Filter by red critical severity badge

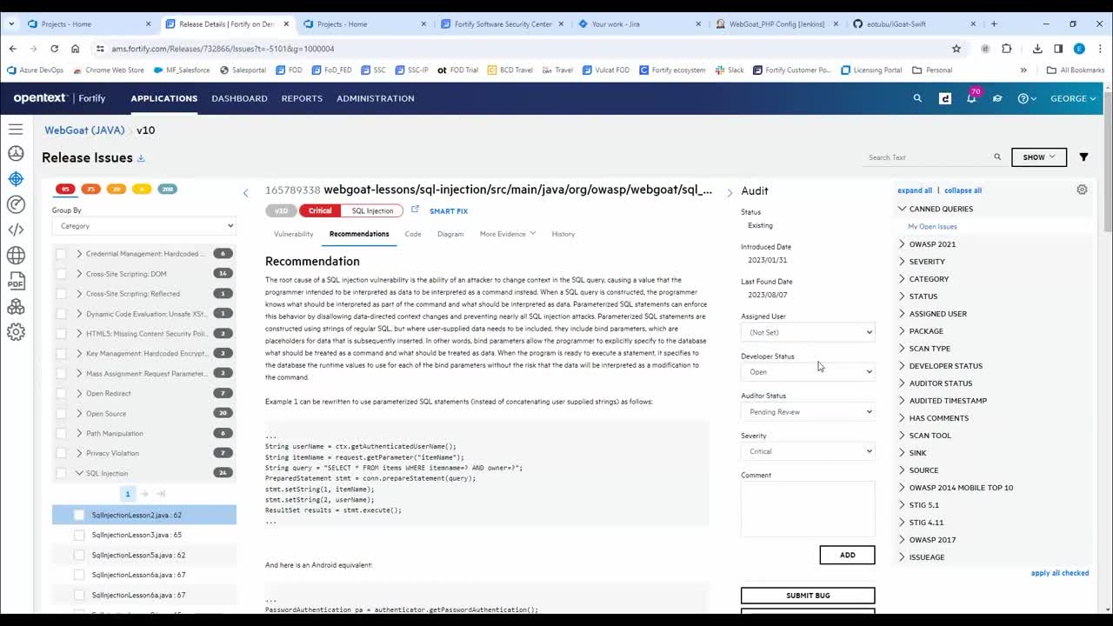pyautogui.click(x=64, y=189)
